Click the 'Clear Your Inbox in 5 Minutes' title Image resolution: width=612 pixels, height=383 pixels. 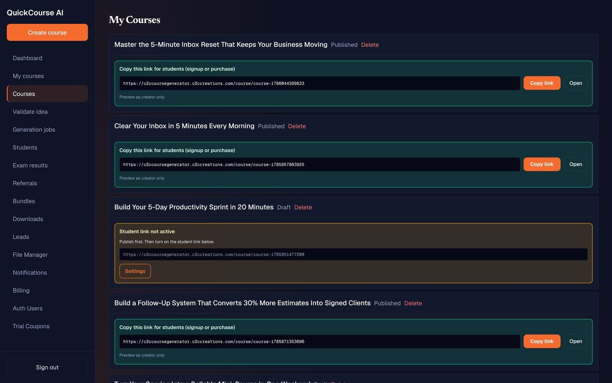click(184, 126)
